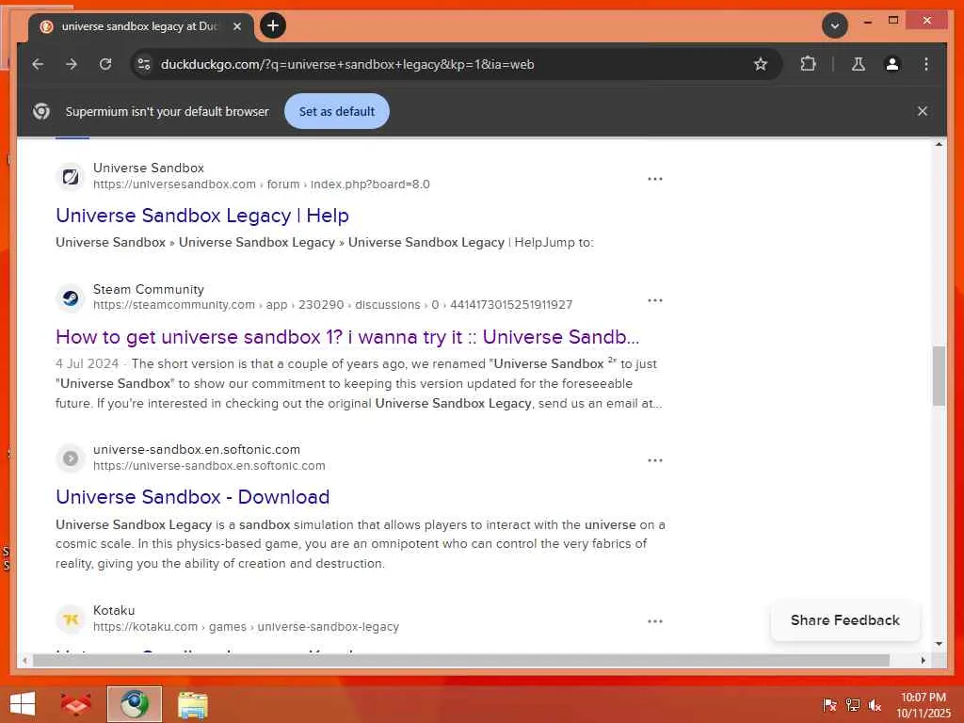Viewport: 964px width, 723px height.
Task: Select the universe sandbox legacy tab
Action: pos(141,26)
